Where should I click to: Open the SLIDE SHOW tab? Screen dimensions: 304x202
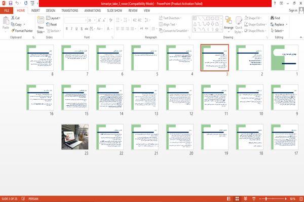[x=115, y=11]
